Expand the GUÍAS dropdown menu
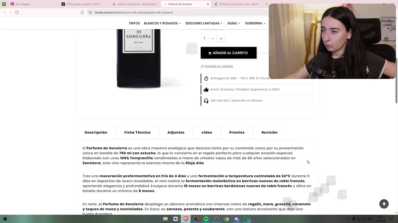Image resolution: width=398 pixels, height=223 pixels. point(234,23)
